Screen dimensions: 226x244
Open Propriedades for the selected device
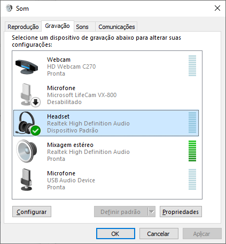pyautogui.click(x=181, y=212)
